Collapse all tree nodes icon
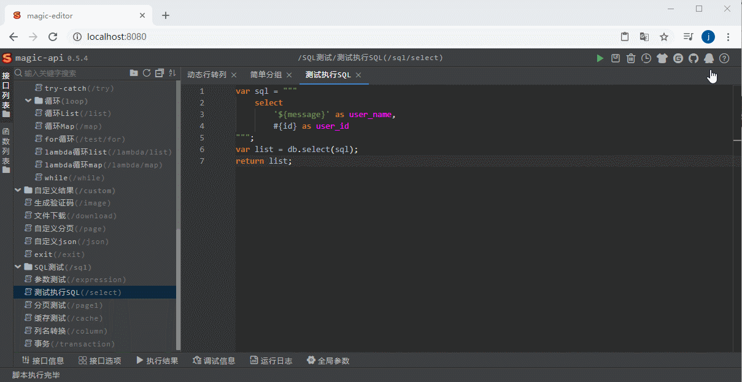This screenshot has width=742, height=382. tap(159, 73)
